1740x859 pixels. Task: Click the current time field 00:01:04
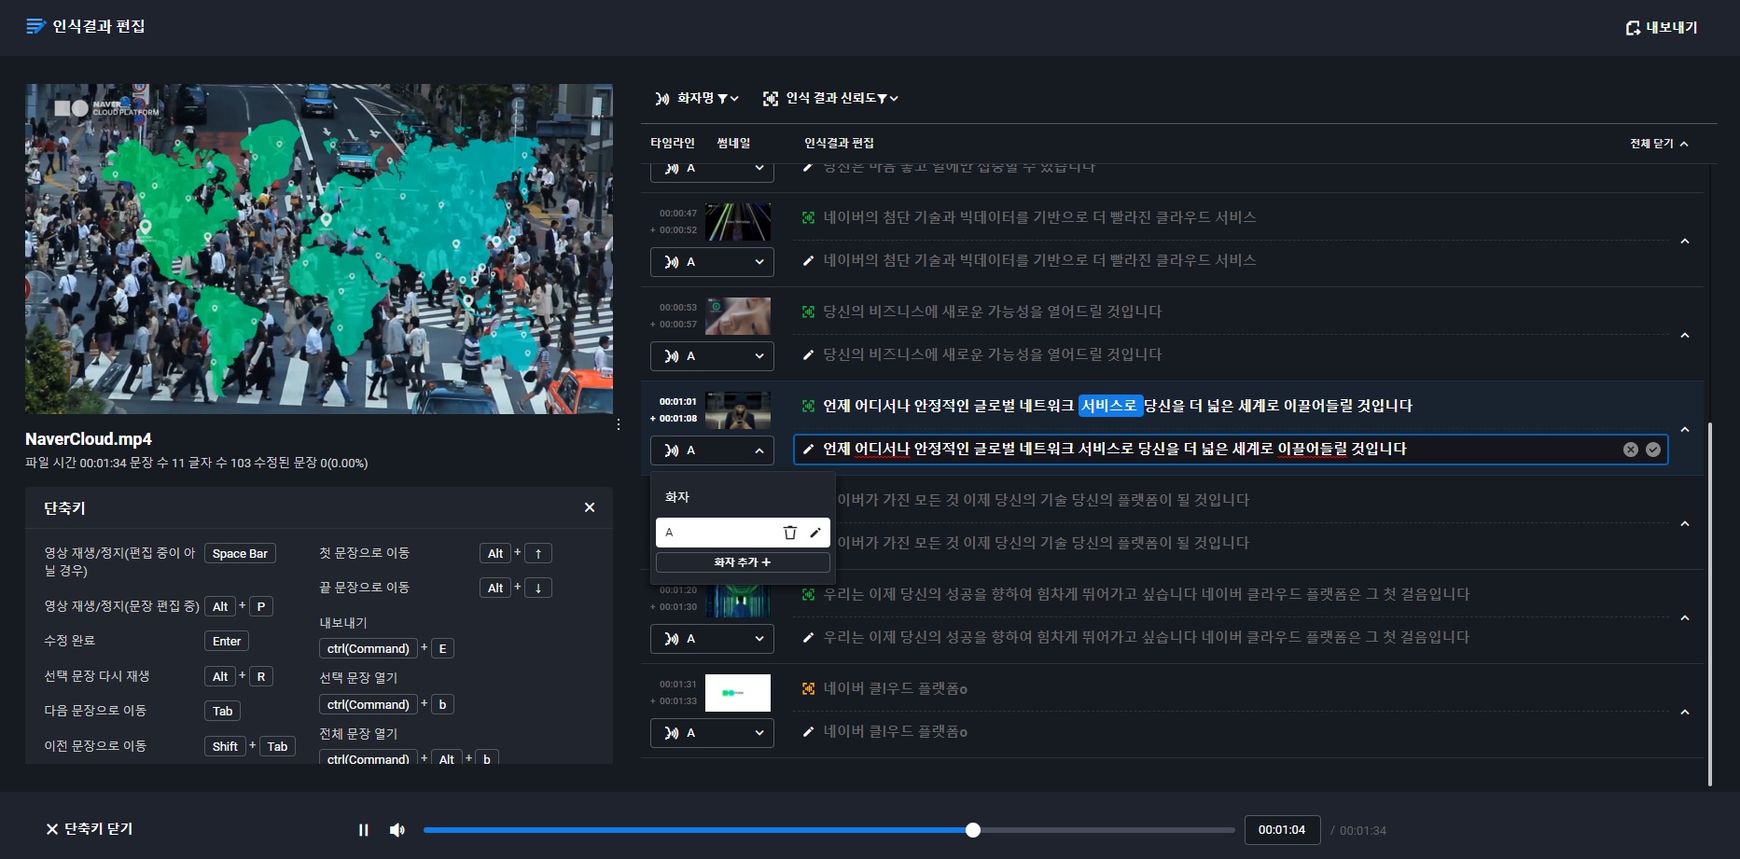(x=1282, y=830)
